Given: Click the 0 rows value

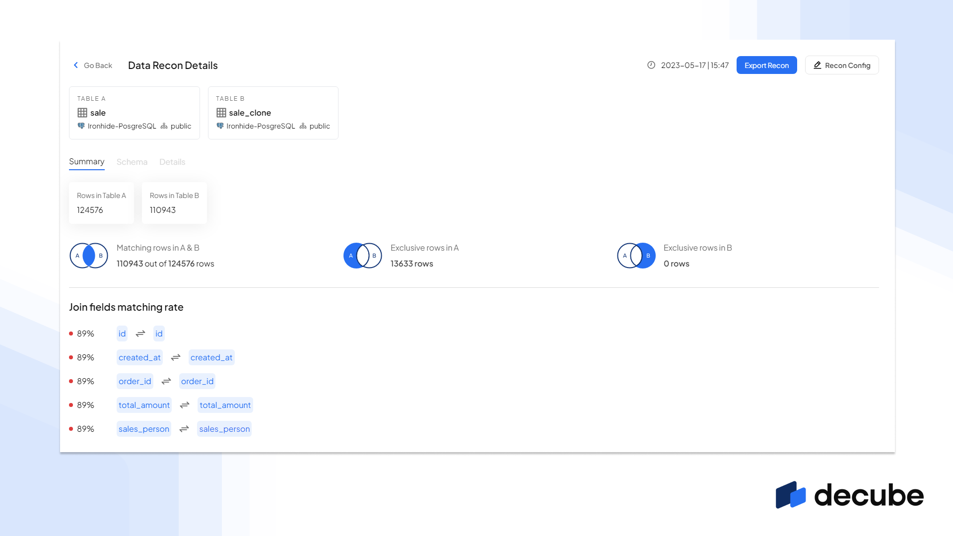Looking at the screenshot, I should (677, 264).
